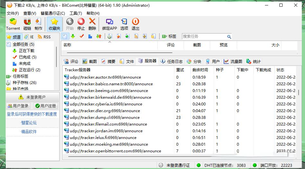The height and width of the screenshot is (169, 305).
Task: Click the 用户登录 button
Action: [19, 106]
